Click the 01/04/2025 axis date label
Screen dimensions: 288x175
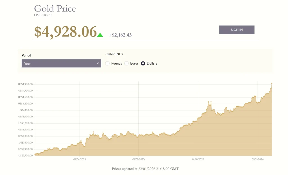click(80, 159)
